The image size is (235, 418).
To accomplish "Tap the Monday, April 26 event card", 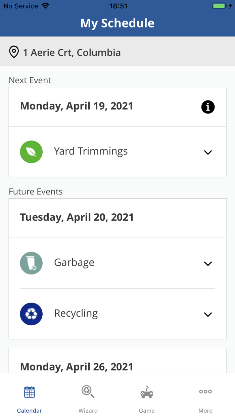I will [x=77, y=367].
